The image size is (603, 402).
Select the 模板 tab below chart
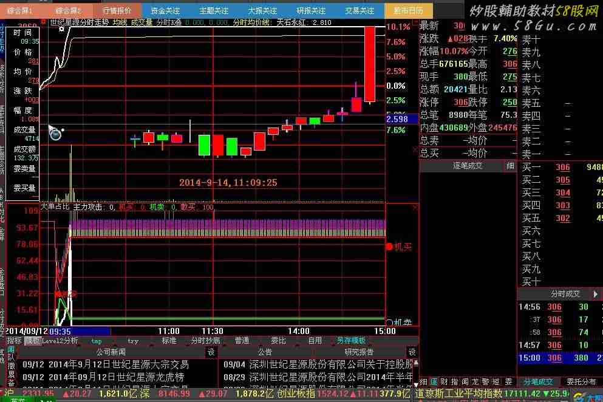coord(32,341)
